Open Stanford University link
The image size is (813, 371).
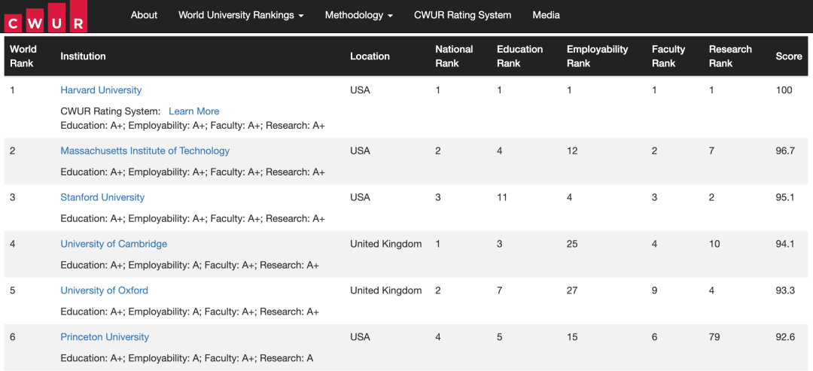click(x=102, y=197)
